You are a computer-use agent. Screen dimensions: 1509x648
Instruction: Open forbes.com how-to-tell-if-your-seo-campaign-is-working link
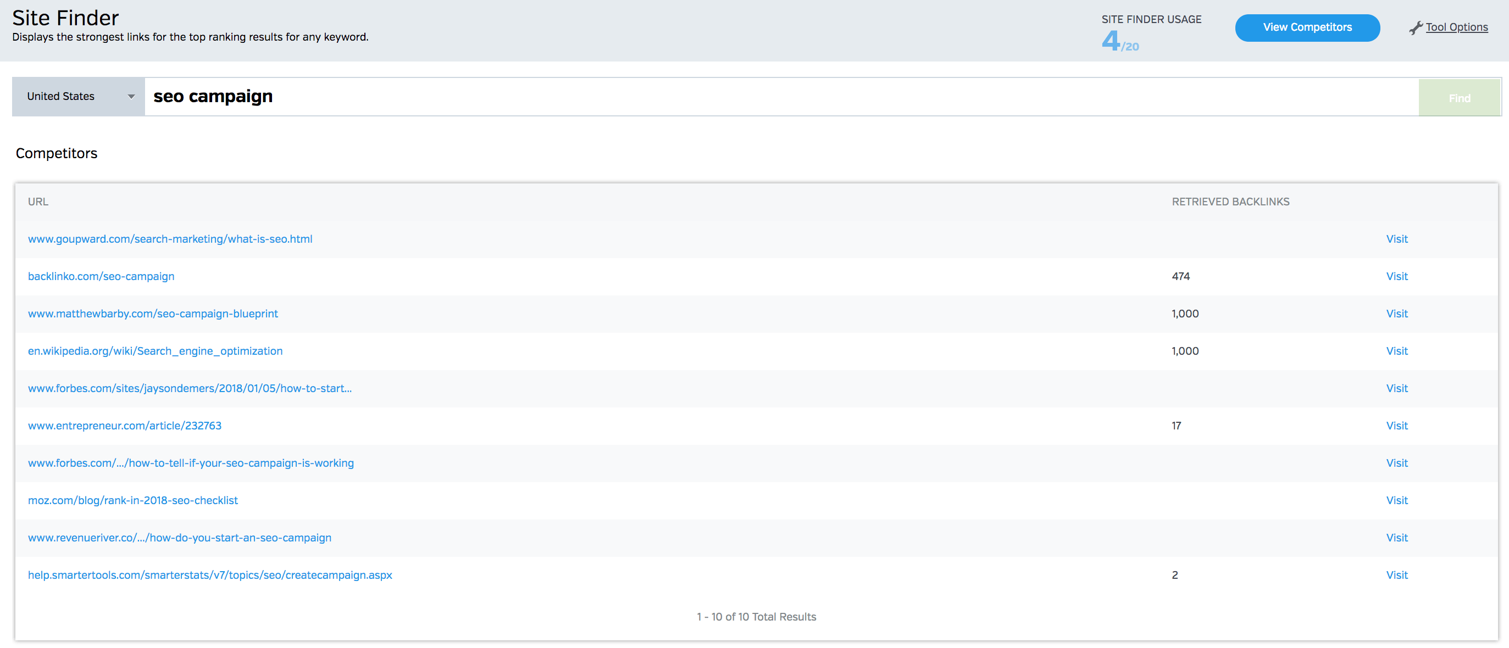pos(190,463)
